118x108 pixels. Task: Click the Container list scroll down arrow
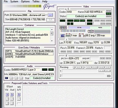tap(52, 41)
